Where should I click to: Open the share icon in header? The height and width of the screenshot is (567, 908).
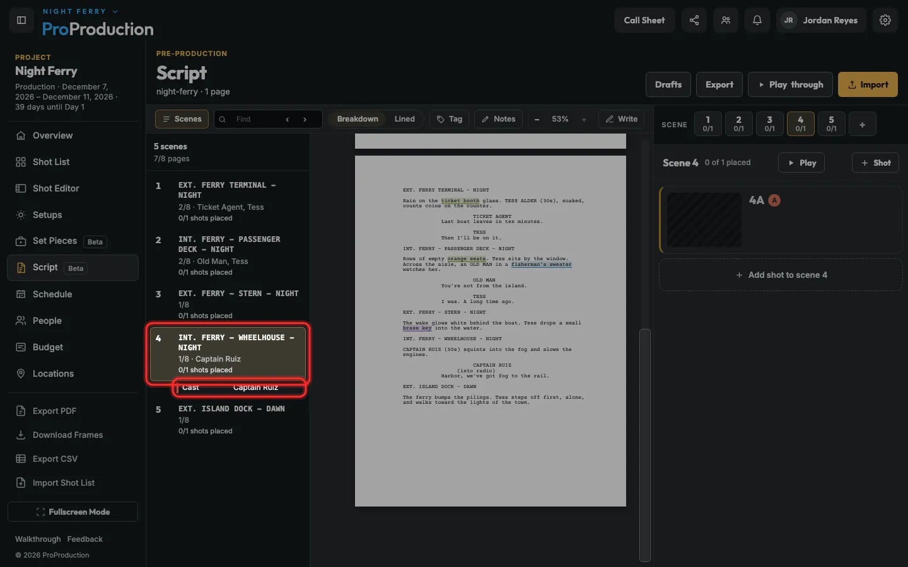(x=694, y=20)
